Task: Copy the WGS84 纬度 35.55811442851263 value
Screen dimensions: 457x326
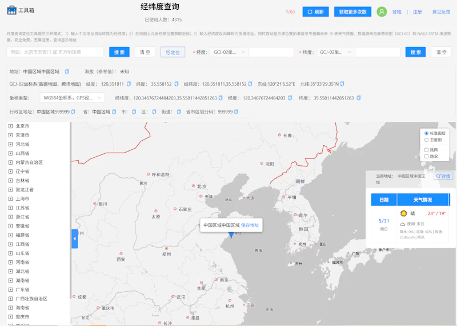Action: [x=359, y=98]
